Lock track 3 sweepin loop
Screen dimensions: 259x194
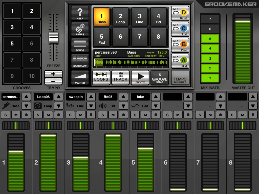click(x=91, y=115)
